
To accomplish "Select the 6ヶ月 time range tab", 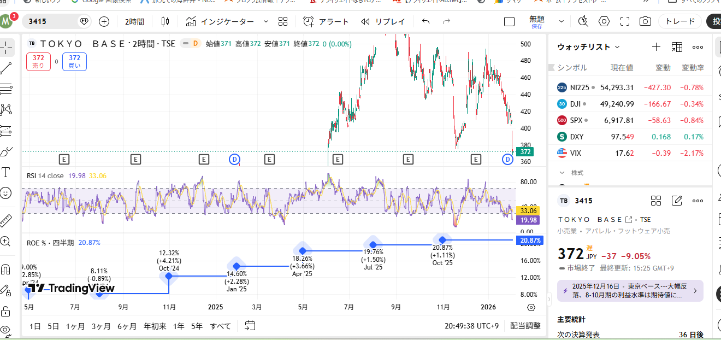I will click(127, 326).
